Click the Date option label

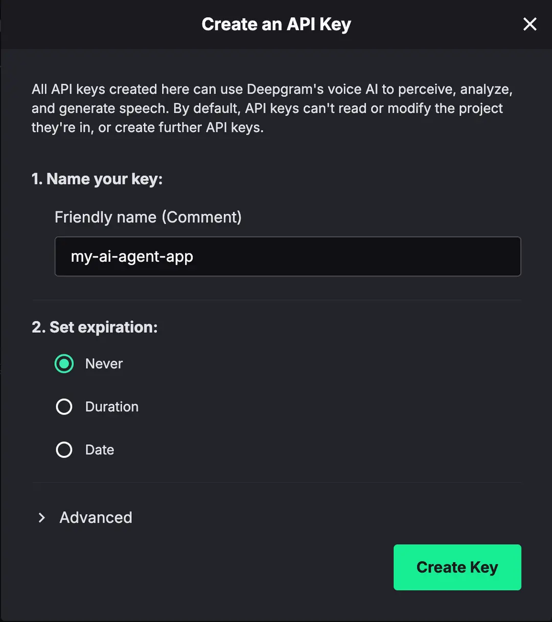click(99, 450)
